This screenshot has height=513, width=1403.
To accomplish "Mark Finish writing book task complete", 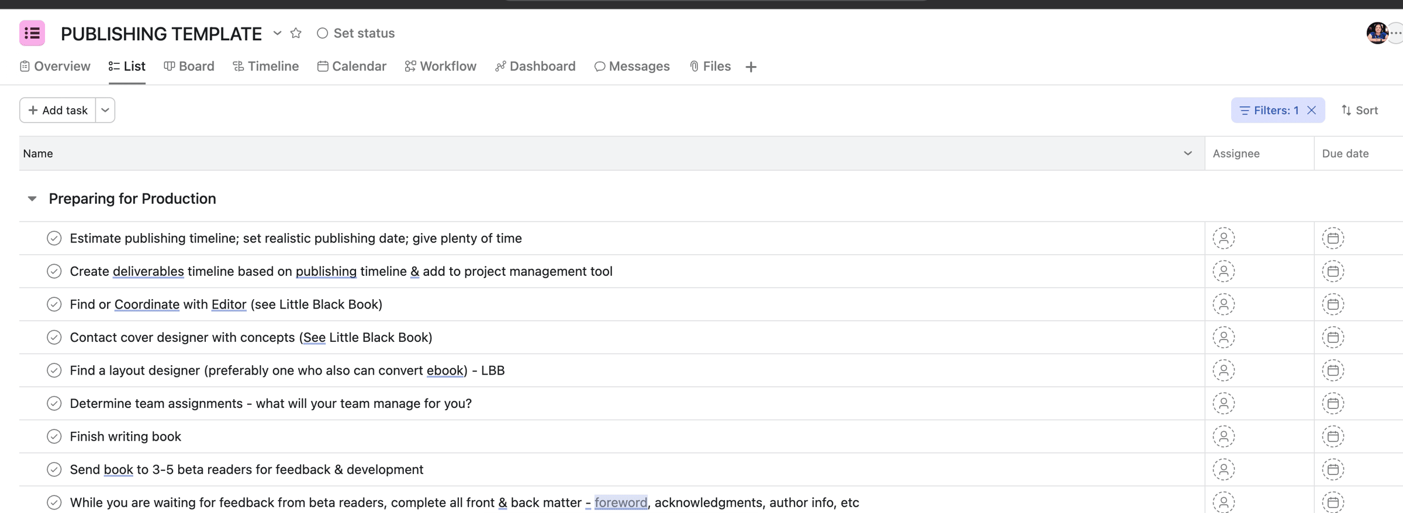I will pos(54,436).
